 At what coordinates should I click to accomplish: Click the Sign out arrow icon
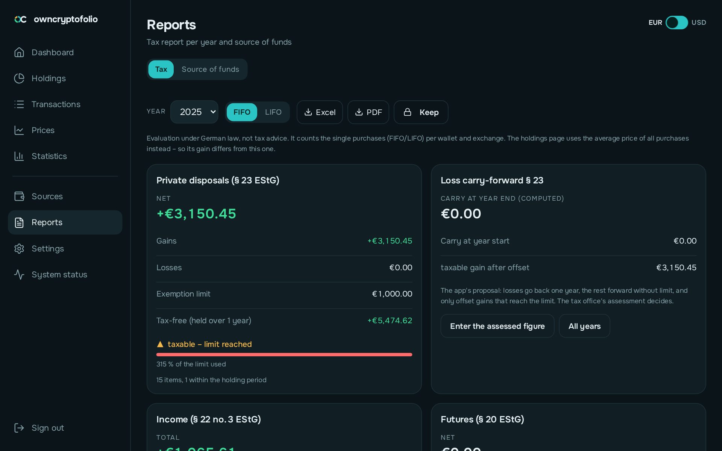[19, 428]
